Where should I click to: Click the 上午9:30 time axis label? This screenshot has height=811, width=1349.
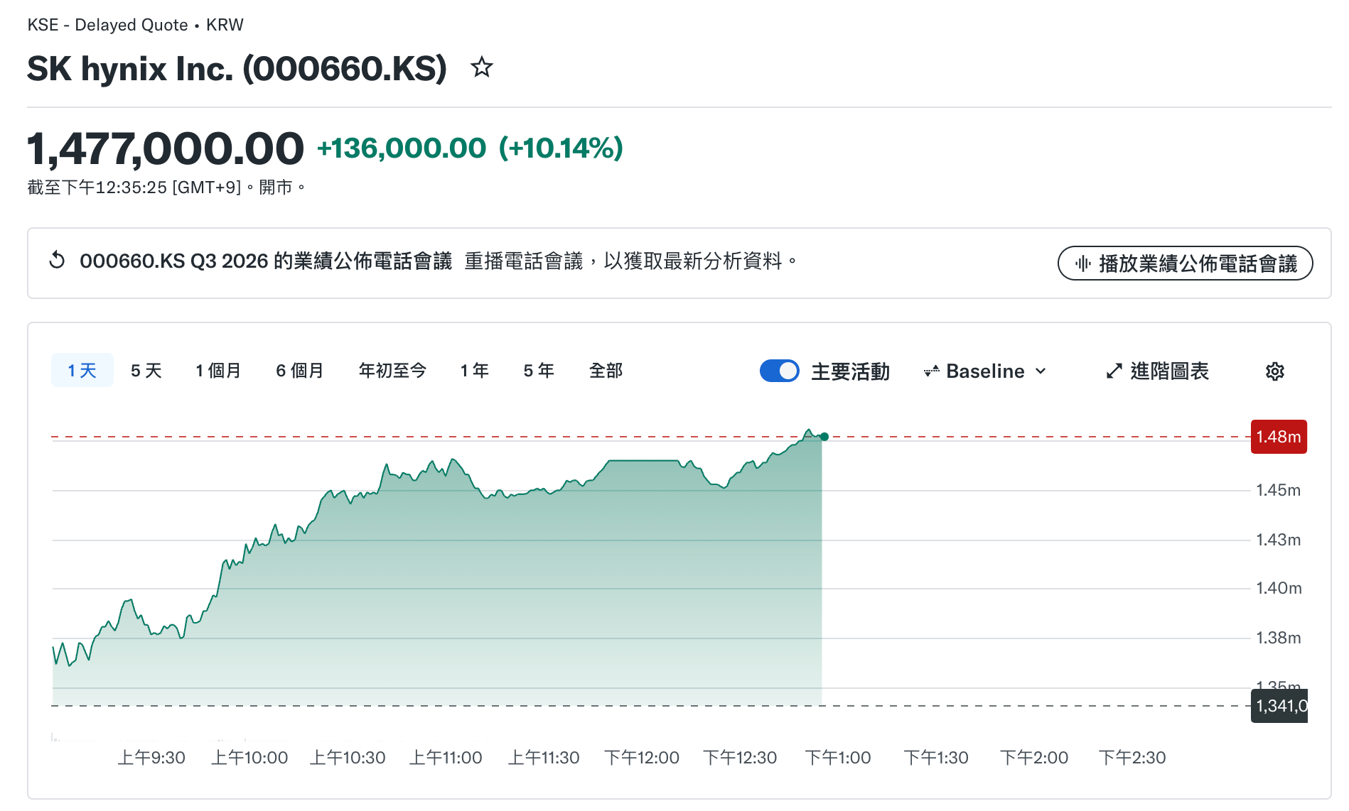tap(151, 758)
